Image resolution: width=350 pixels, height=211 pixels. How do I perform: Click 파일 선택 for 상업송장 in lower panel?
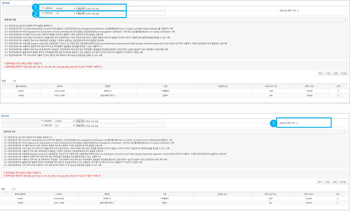point(80,121)
